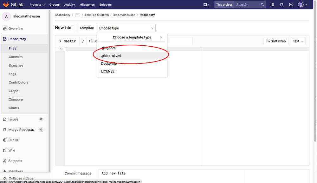Select the Dockerfile template type
The width and height of the screenshot is (317, 183).
[x=132, y=63]
